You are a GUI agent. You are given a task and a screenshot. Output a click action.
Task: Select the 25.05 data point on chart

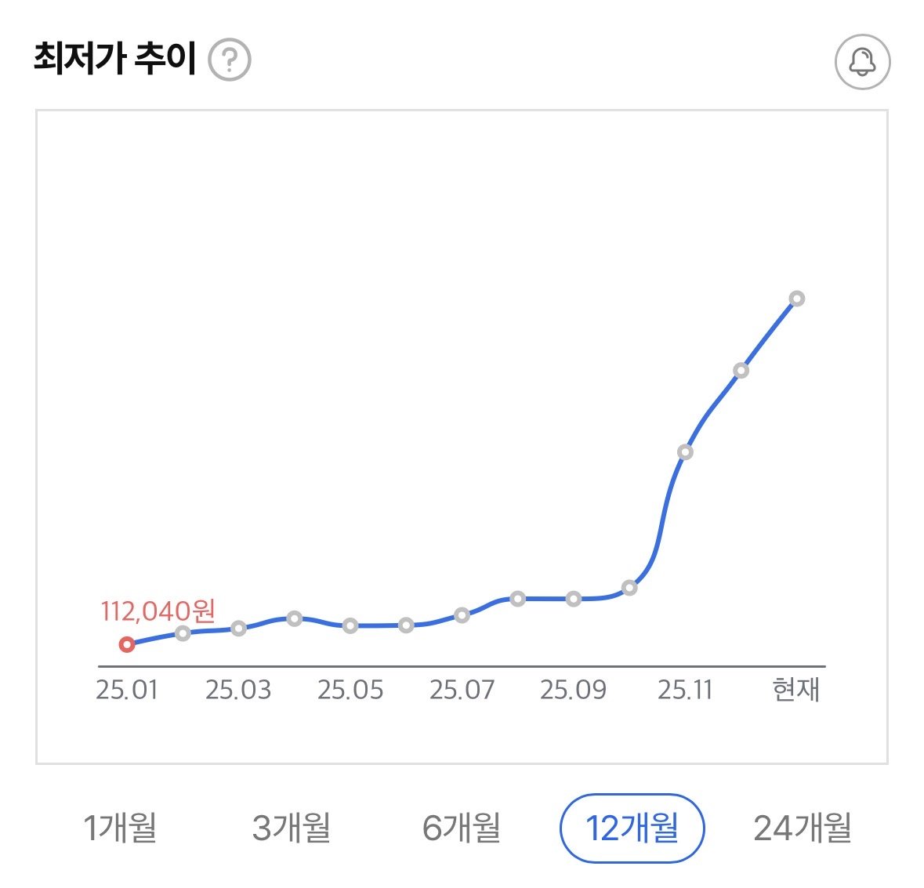(350, 625)
